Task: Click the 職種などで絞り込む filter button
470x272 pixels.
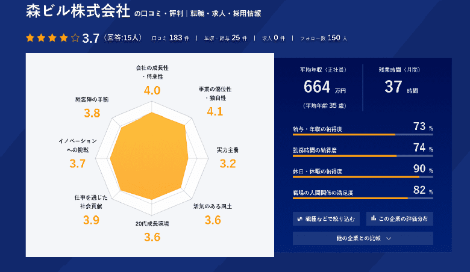Action: click(326, 218)
